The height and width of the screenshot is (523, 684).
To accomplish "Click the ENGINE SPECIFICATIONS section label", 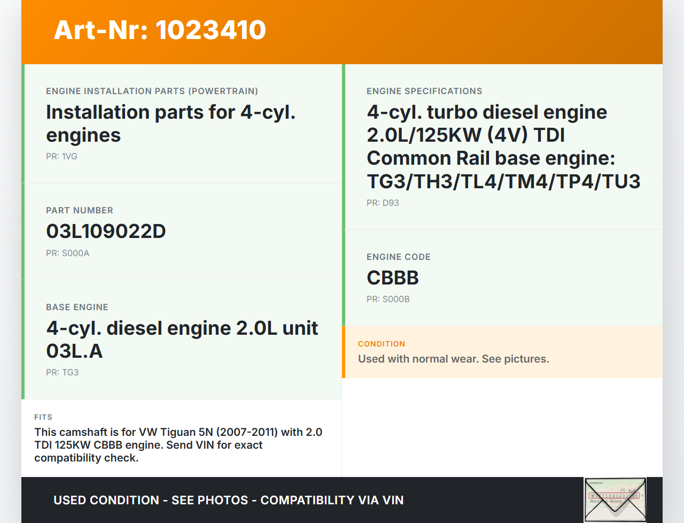I will click(424, 91).
